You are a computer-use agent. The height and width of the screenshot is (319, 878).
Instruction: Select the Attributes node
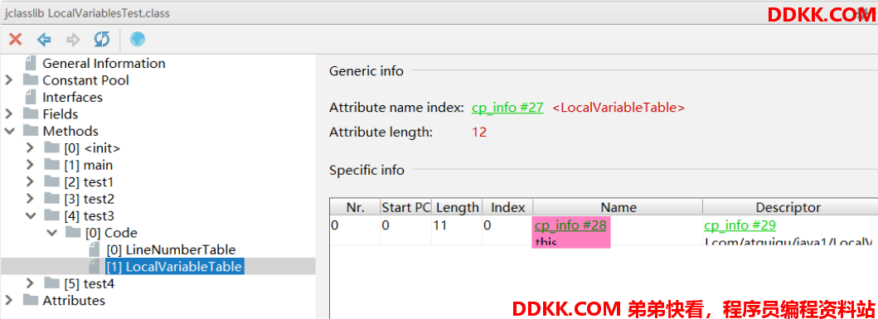(74, 301)
